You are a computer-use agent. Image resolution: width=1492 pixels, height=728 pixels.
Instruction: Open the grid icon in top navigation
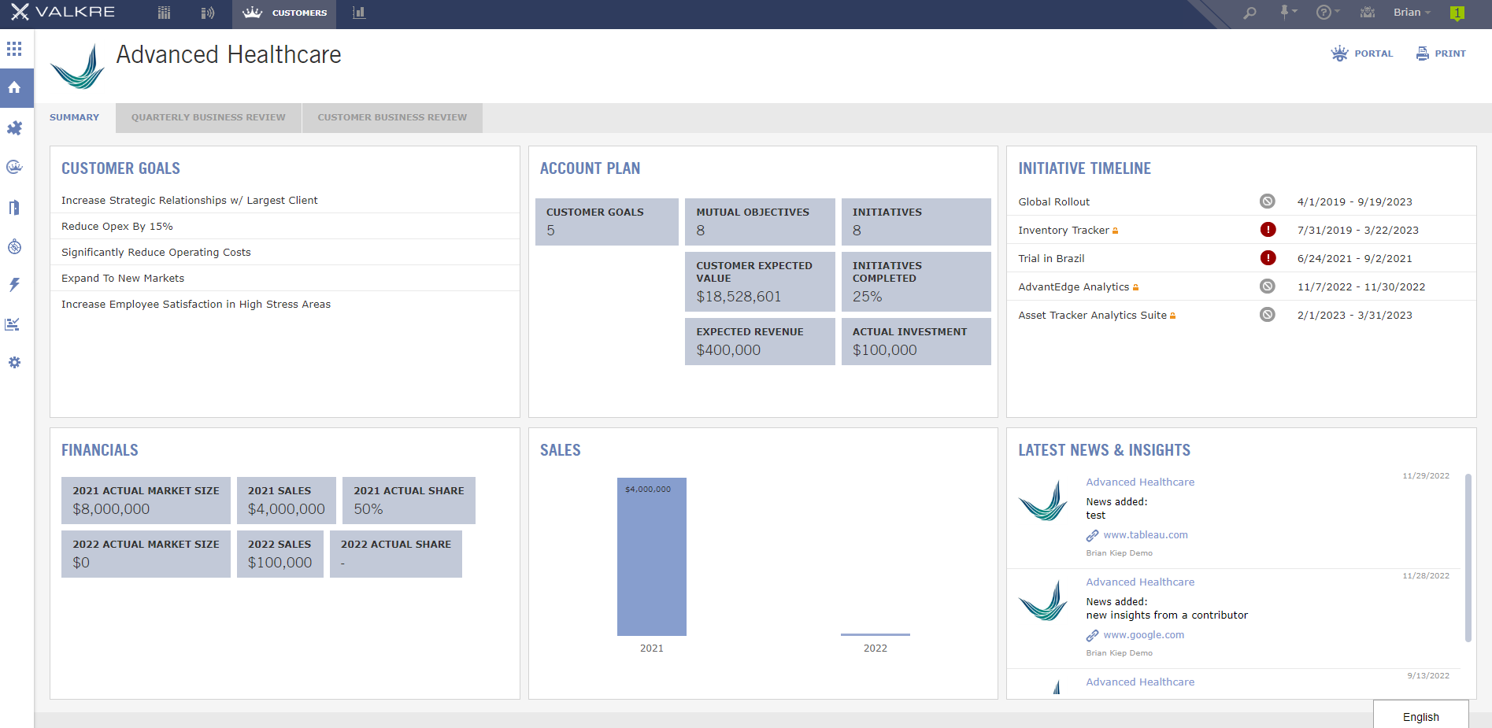164,13
